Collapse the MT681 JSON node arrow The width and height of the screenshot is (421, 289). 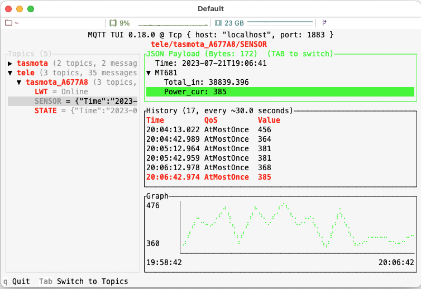coord(149,73)
